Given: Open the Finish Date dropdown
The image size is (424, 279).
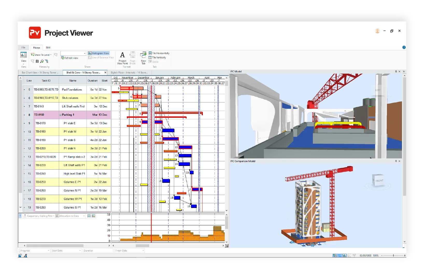Looking at the screenshot, I should click(x=130, y=250).
